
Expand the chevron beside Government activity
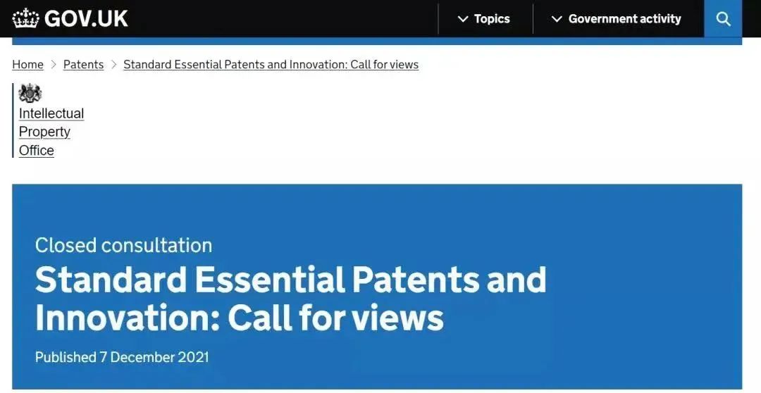click(557, 19)
